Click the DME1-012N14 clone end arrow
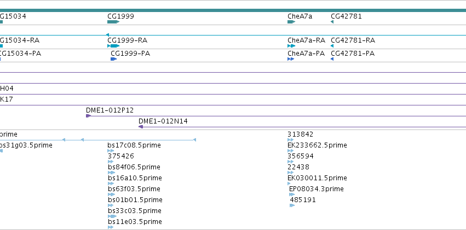The height and width of the screenshot is (230, 466). (x=141, y=127)
